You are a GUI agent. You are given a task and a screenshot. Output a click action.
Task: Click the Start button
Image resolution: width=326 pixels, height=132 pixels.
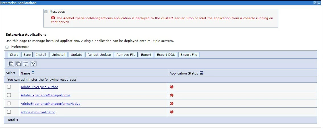pos(14,55)
